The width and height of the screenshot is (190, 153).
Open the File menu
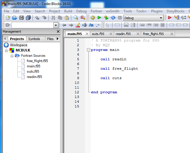coord(6,11)
